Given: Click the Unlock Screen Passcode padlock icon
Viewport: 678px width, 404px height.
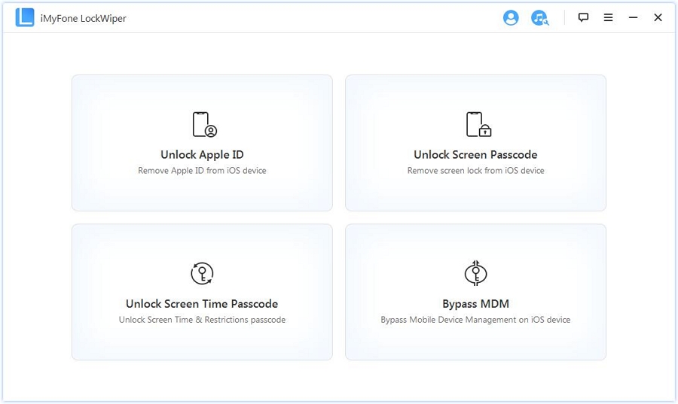Looking at the screenshot, I should point(478,124).
